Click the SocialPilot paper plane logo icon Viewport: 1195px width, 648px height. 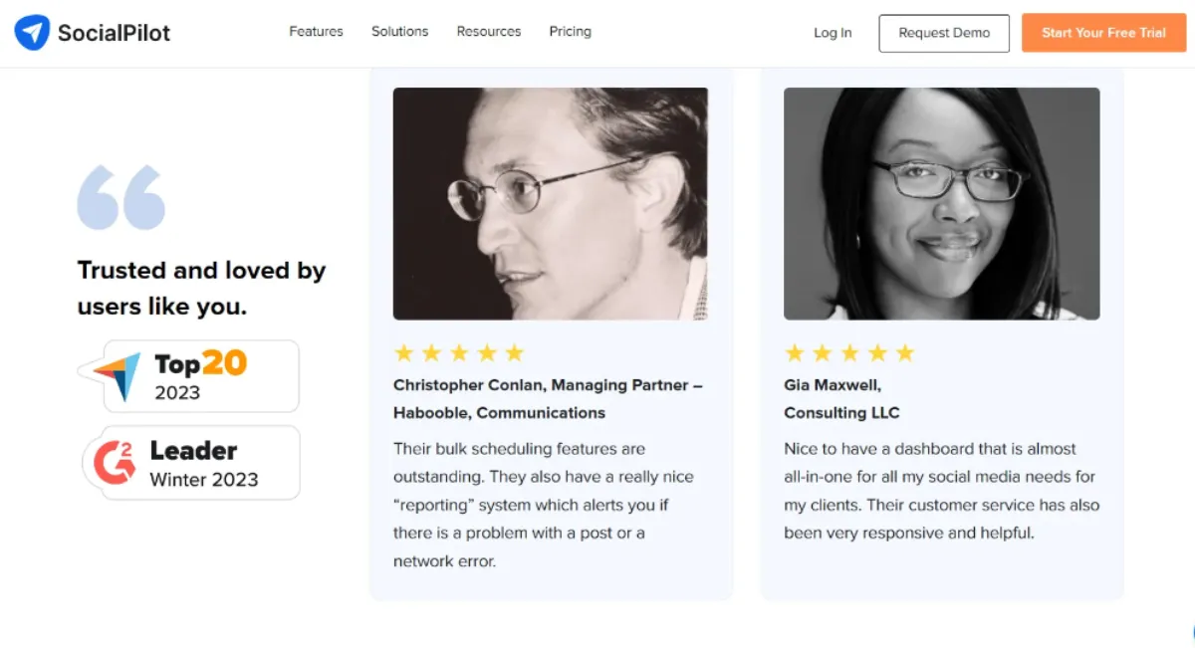(x=32, y=33)
